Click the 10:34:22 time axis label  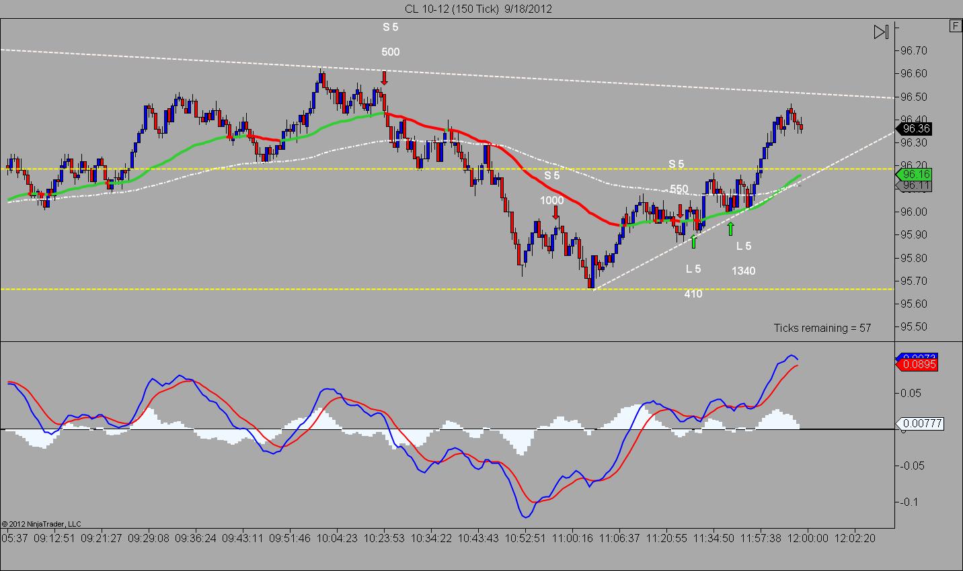(x=431, y=538)
